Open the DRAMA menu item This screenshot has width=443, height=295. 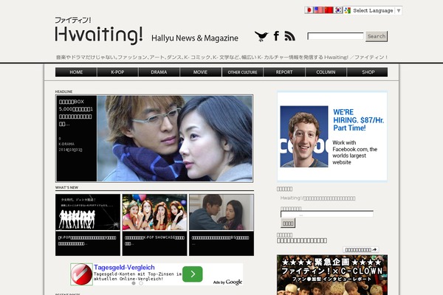(159, 72)
